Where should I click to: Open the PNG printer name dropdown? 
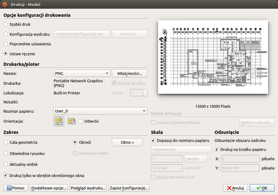(82, 73)
